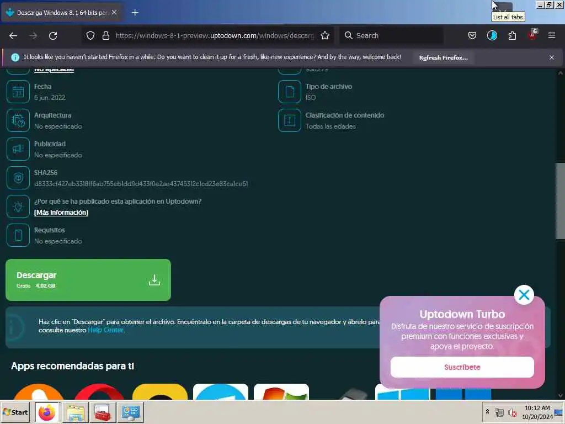Show hidden system tray icons
This screenshot has height=424, width=565.
(x=487, y=411)
